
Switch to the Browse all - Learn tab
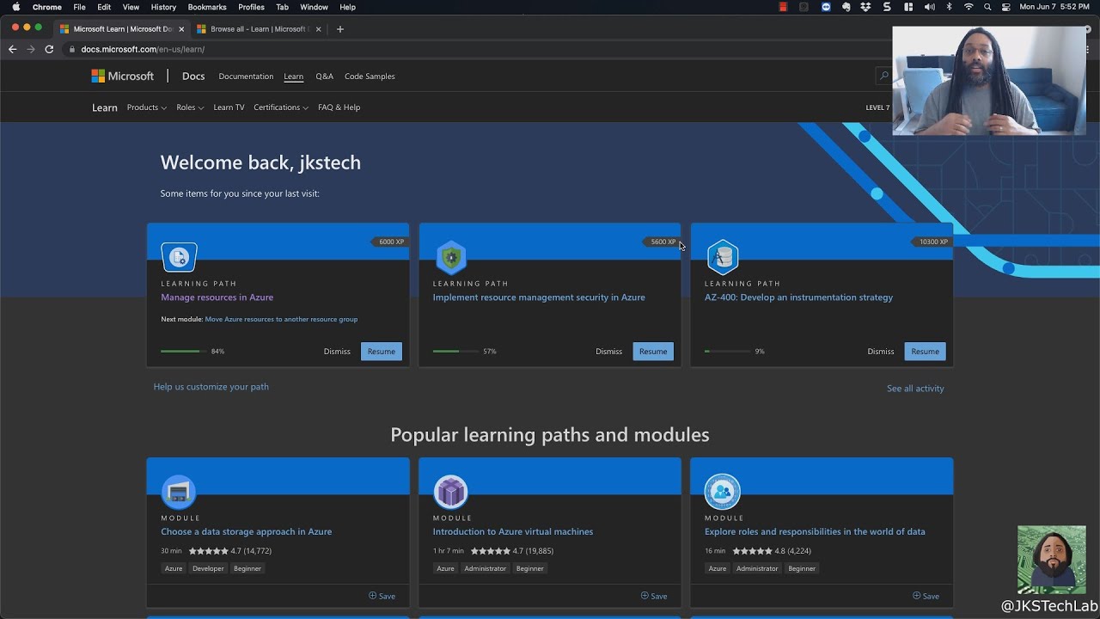(x=258, y=29)
